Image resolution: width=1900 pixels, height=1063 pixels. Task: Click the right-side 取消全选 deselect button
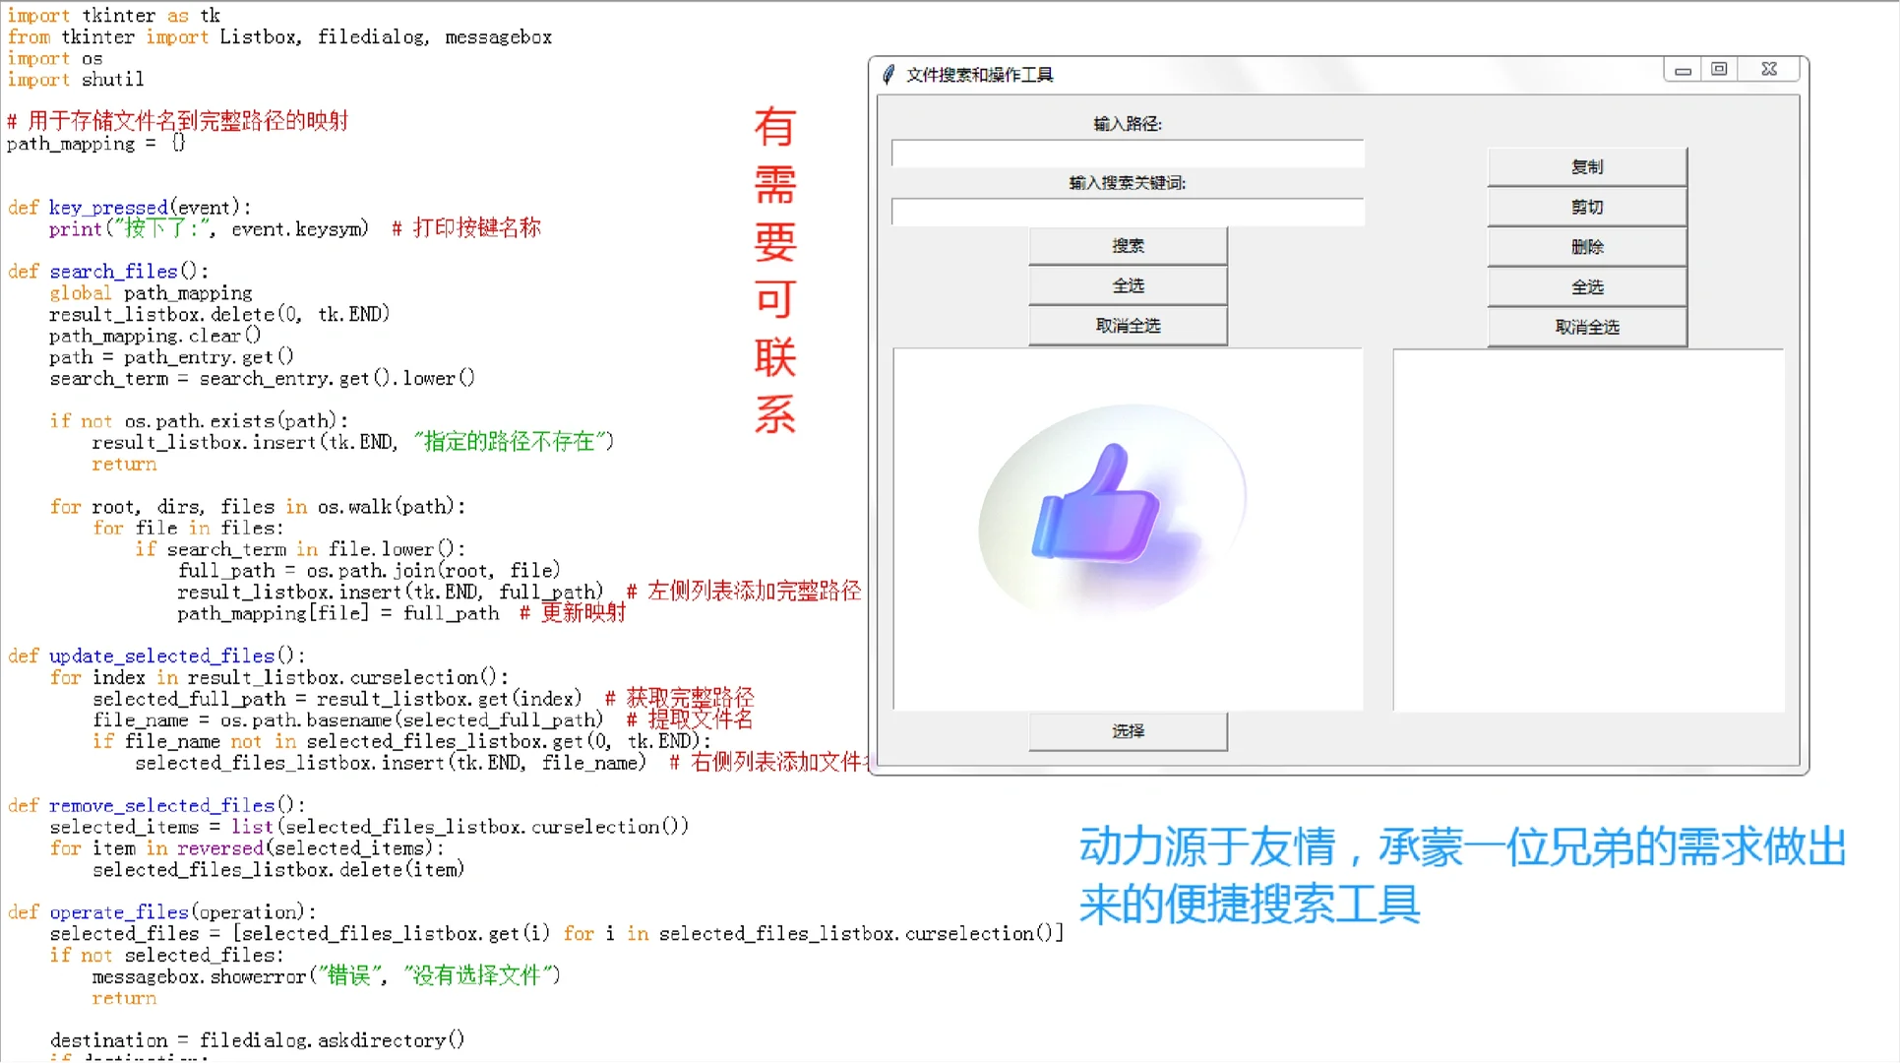pos(1586,327)
